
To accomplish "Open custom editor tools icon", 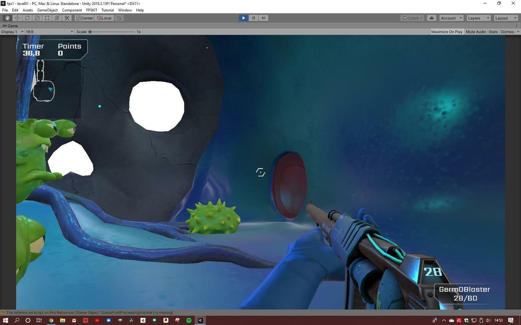I will 67,18.
